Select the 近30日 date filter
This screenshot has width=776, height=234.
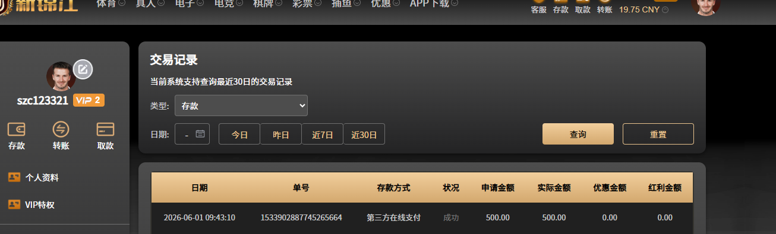[364, 134]
